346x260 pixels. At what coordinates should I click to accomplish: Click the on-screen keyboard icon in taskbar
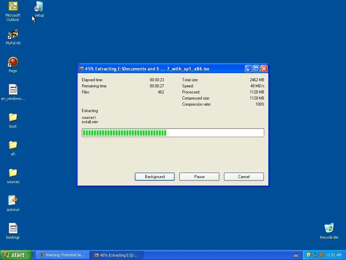coord(296,255)
